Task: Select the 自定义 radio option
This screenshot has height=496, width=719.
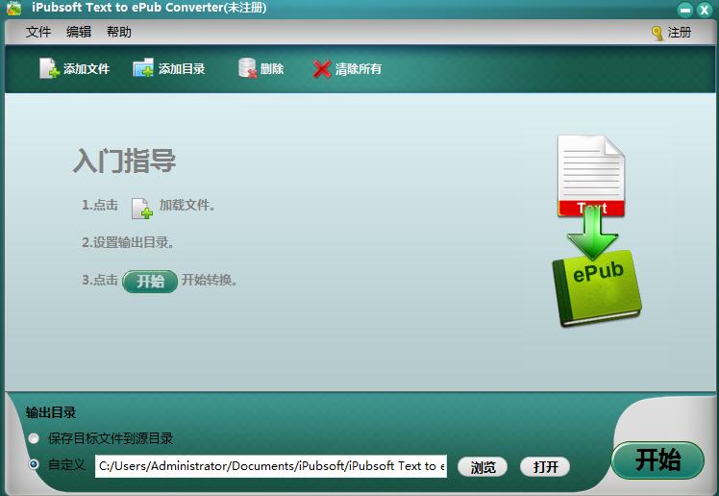Action: [34, 464]
